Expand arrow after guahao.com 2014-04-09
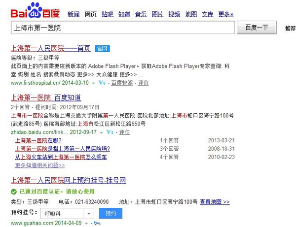 coord(86,223)
